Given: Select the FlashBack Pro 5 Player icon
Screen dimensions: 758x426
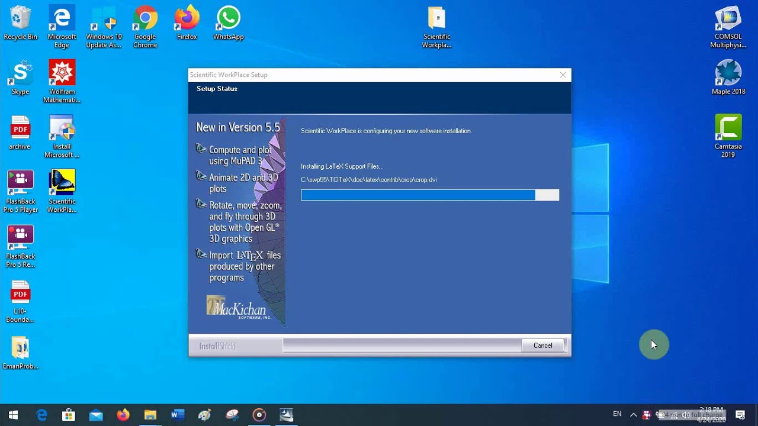Looking at the screenshot, I should pos(20,192).
